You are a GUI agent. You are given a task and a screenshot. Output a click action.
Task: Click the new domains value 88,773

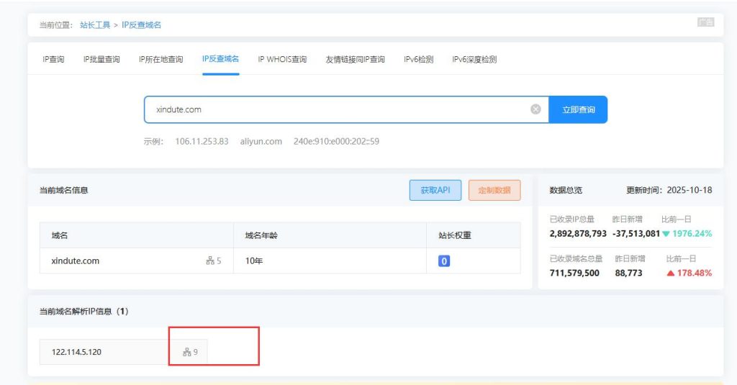tap(628, 273)
